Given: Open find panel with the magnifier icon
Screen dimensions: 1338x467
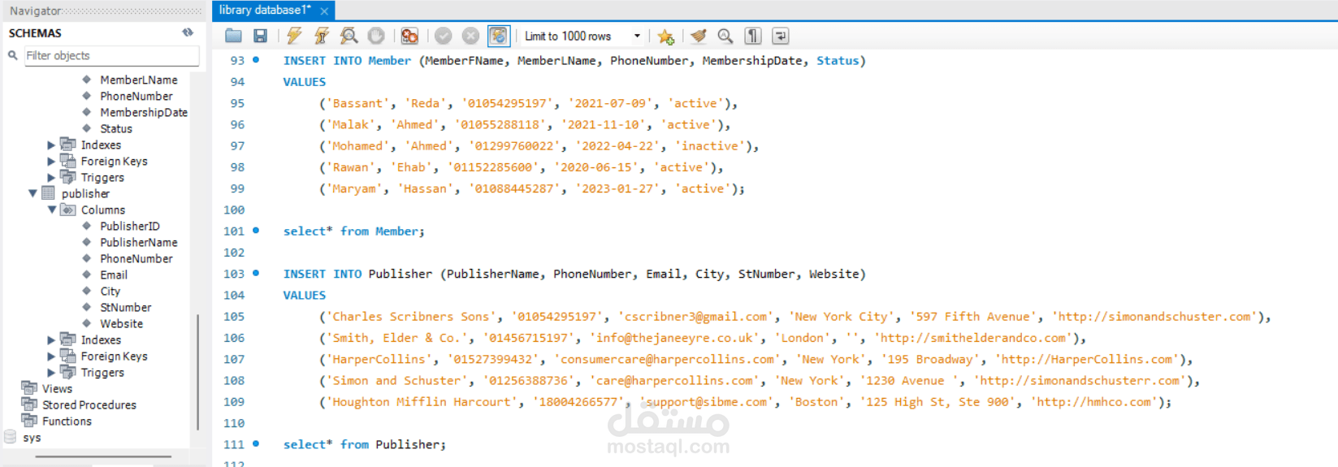Looking at the screenshot, I should coord(725,36).
